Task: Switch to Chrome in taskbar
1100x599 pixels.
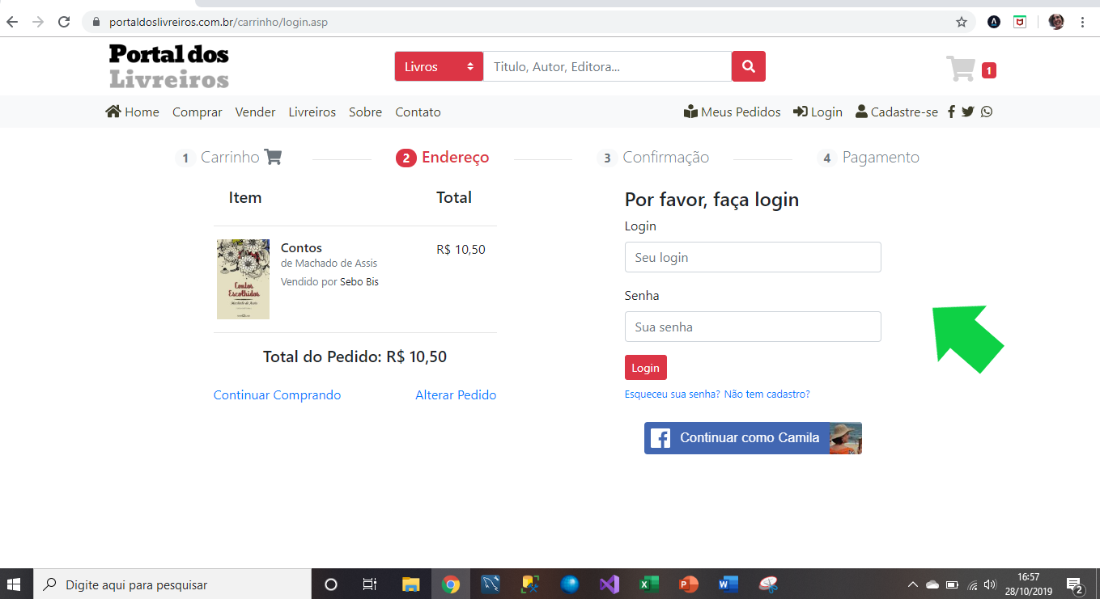Action: coord(451,584)
